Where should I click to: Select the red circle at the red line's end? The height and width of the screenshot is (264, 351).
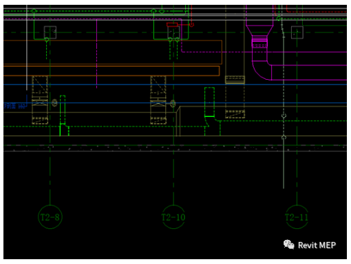[x=191, y=24]
